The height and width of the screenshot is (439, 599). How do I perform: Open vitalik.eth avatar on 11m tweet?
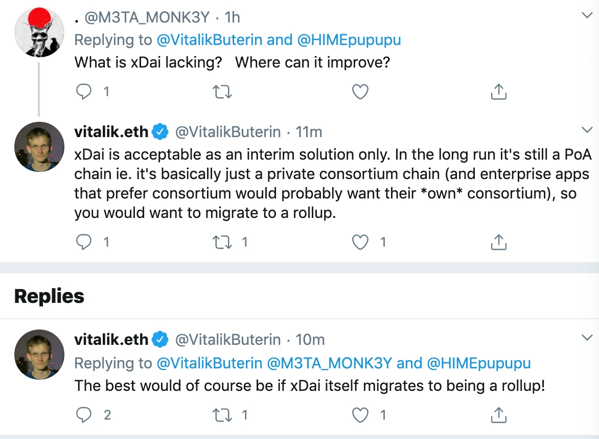(x=39, y=146)
